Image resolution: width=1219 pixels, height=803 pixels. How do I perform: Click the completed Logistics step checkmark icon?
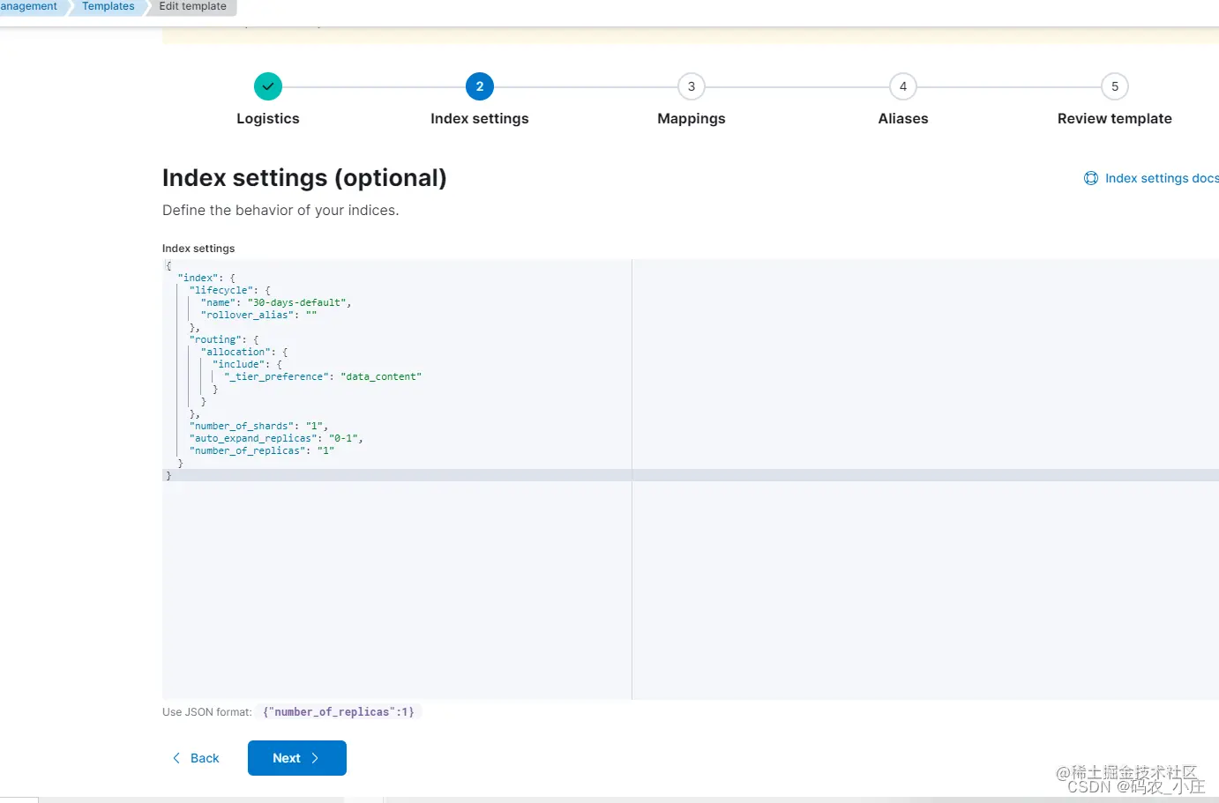(x=268, y=86)
